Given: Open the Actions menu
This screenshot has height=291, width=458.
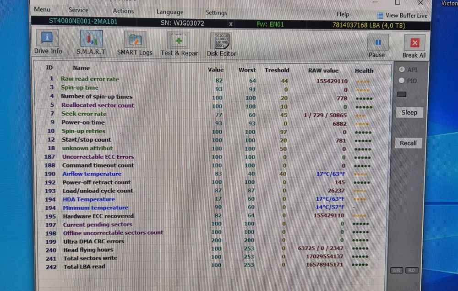Looking at the screenshot, I should [x=123, y=11].
